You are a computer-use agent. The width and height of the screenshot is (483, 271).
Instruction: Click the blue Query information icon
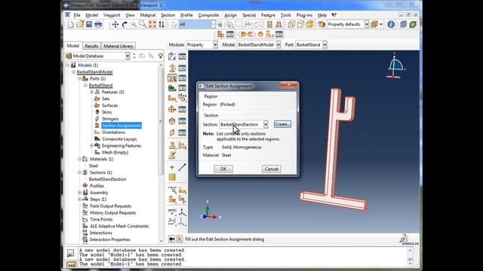(391, 24)
